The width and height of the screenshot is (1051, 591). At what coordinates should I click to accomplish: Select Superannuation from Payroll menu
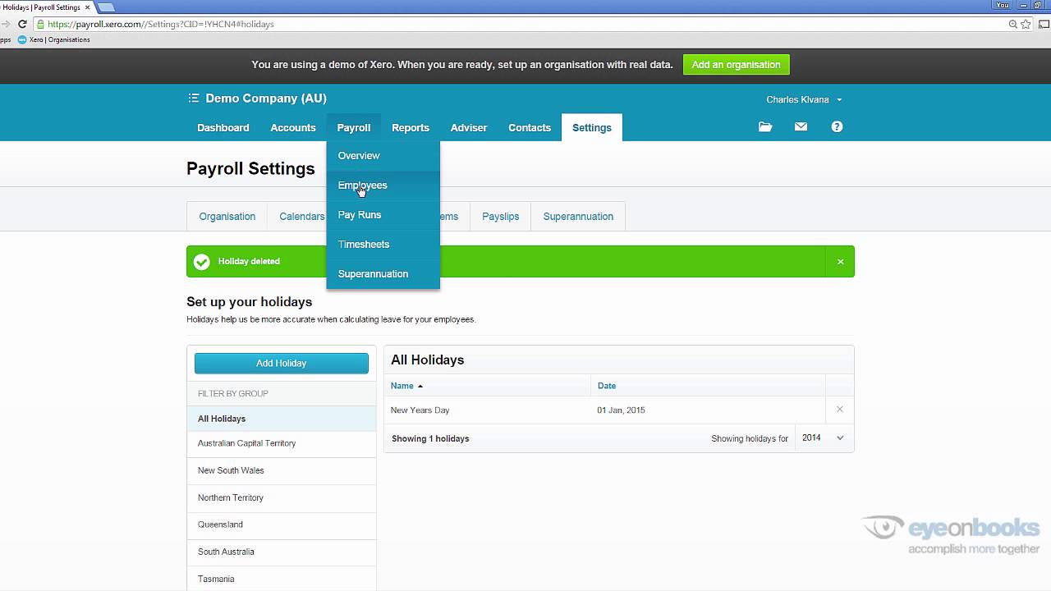(x=383, y=274)
